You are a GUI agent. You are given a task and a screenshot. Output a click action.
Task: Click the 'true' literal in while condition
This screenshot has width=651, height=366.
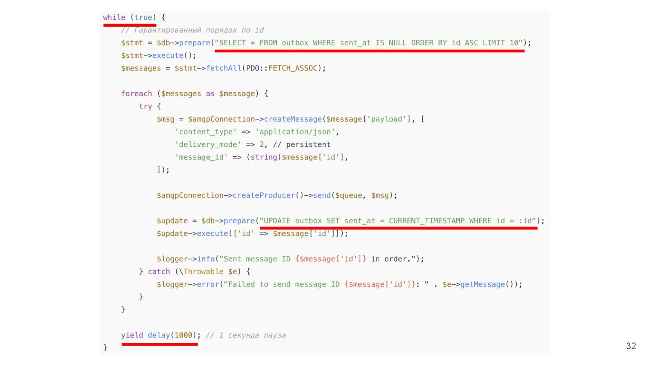click(143, 17)
